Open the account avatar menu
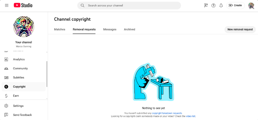Image resolution: width=258 pixels, height=120 pixels. tap(251, 6)
